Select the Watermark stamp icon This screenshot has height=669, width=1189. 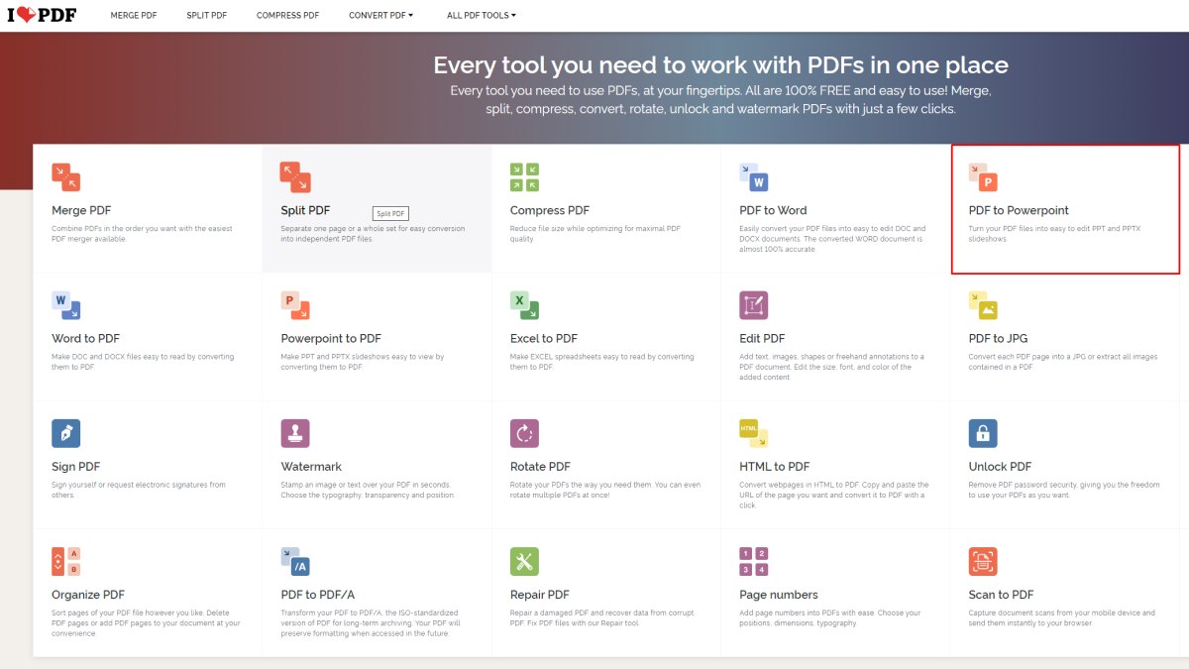pos(295,433)
